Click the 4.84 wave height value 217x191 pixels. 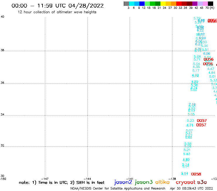[x=212, y=73]
